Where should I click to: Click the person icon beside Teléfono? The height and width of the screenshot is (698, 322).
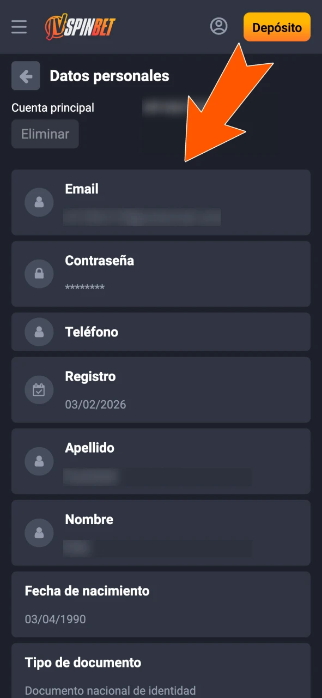pos(39,332)
